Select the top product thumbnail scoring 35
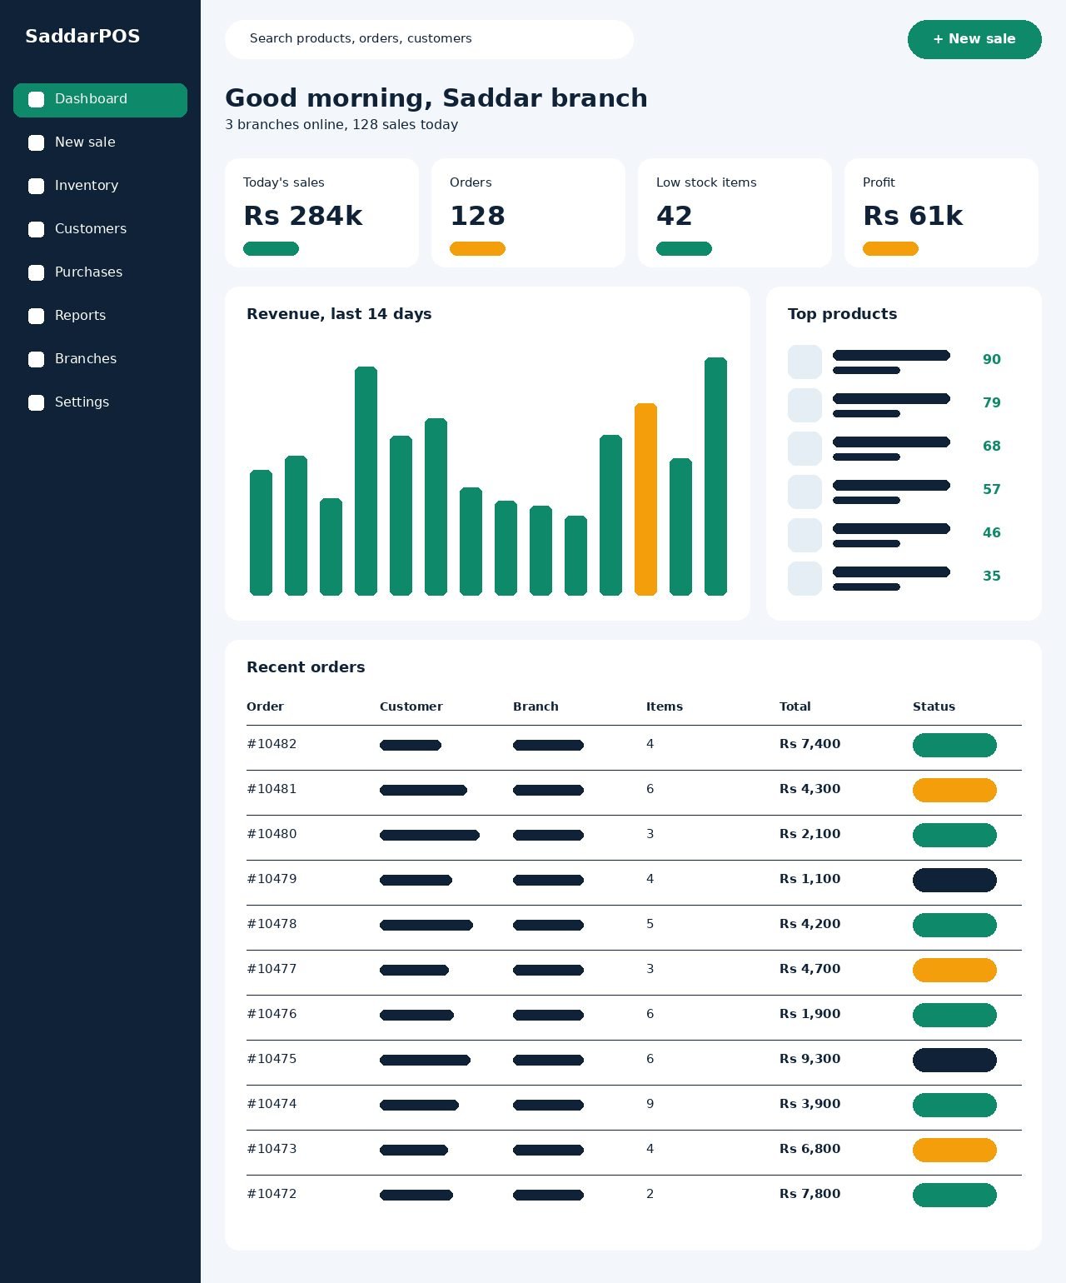Screen dimensions: 1066x1283 tap(804, 579)
